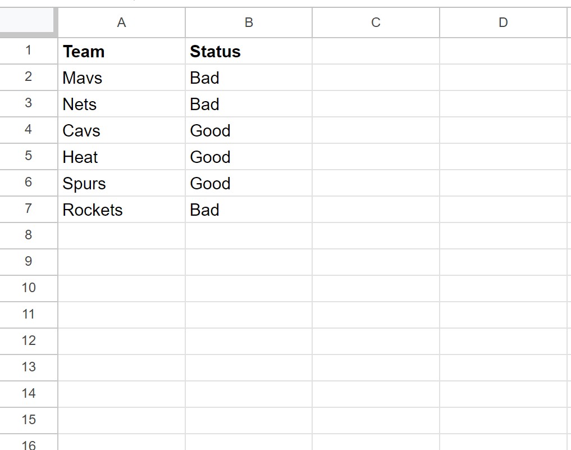Click the Team header cell
The height and width of the screenshot is (450, 571).
tap(122, 51)
